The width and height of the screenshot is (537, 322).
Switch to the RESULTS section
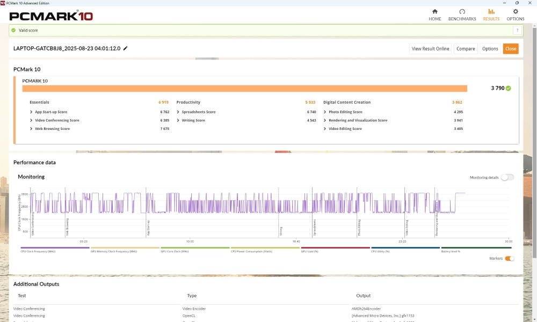point(491,15)
